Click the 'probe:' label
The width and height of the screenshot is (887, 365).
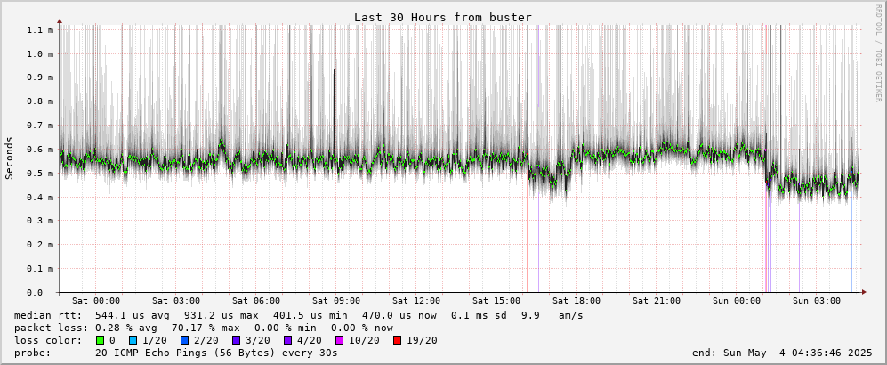[33, 353]
